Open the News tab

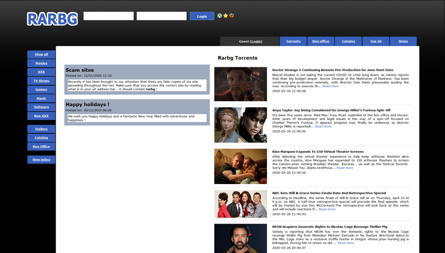403,41
